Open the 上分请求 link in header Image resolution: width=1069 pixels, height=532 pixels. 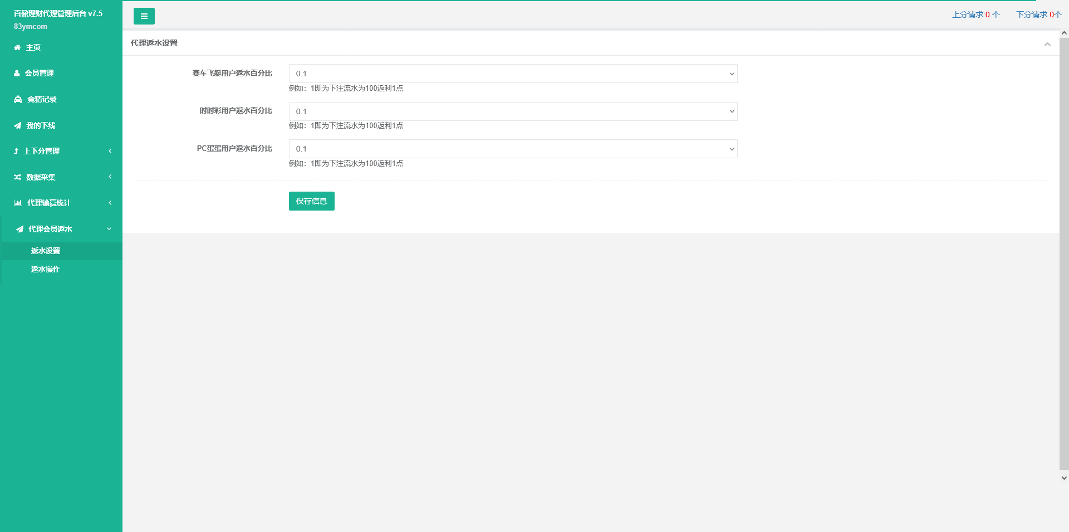pyautogui.click(x=975, y=14)
